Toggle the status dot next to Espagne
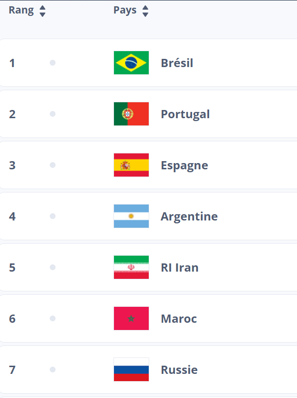Image resolution: width=297 pixels, height=398 pixels. point(53,165)
